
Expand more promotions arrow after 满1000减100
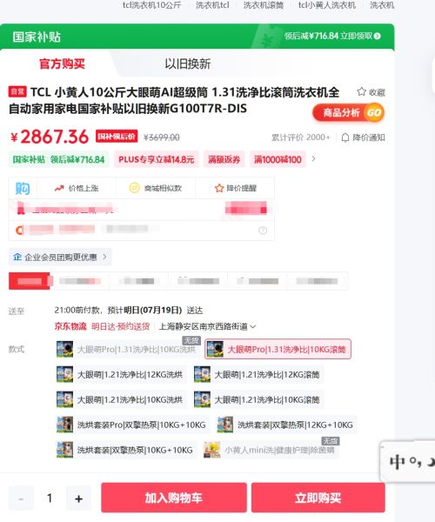click(313, 159)
